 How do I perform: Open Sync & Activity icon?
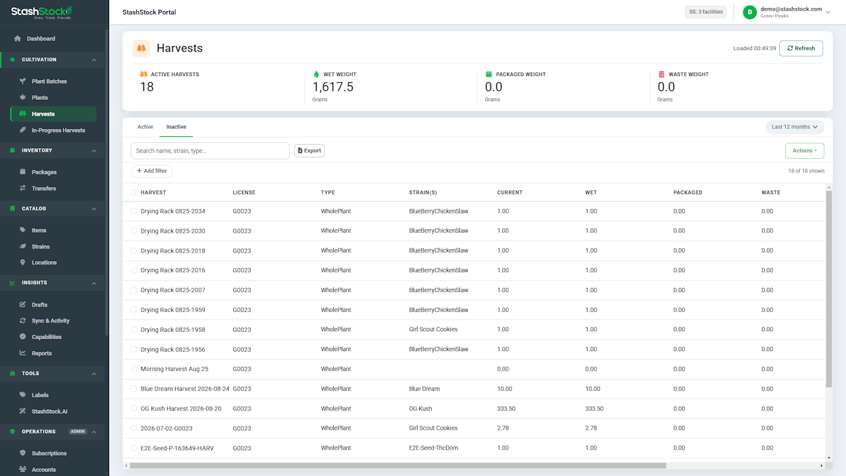coord(22,321)
